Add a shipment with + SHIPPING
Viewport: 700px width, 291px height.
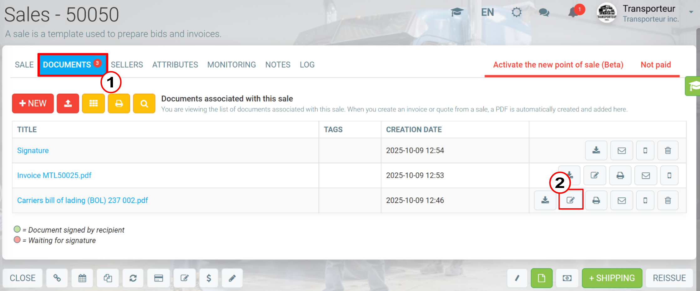tap(612, 278)
